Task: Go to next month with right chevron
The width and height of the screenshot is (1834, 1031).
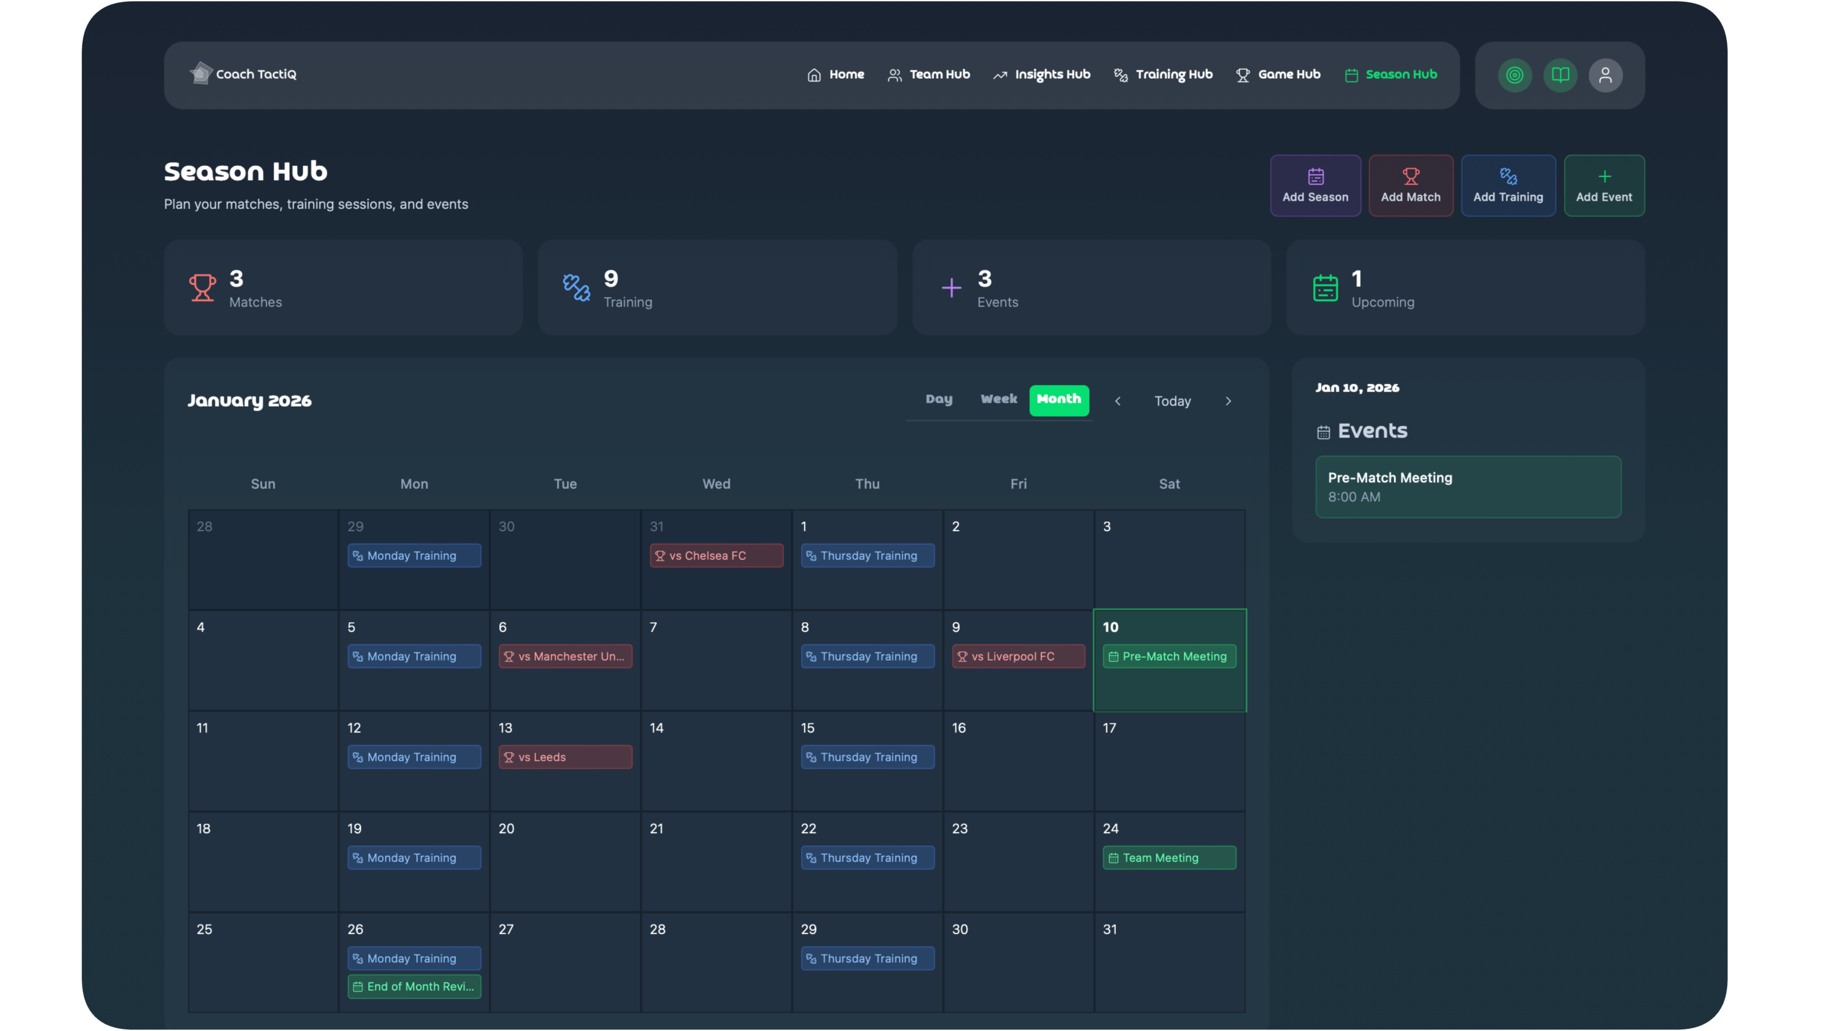Action: [1227, 401]
